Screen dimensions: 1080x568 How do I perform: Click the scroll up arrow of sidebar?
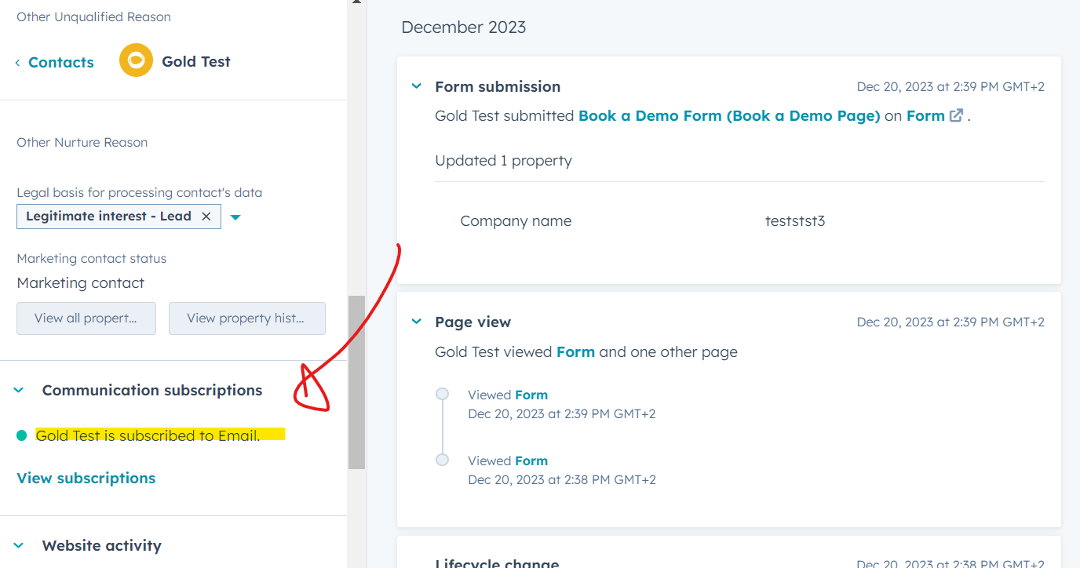tap(356, 2)
